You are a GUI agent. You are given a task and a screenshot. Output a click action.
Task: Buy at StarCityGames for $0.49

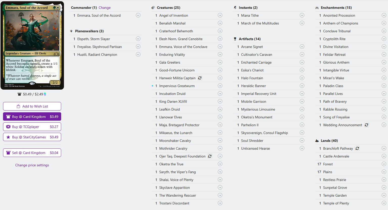[32, 137]
